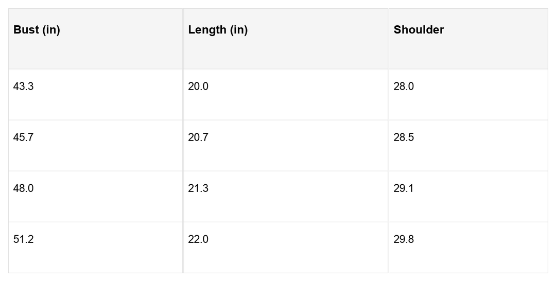Select the 51.2 bust cell

coord(24,239)
